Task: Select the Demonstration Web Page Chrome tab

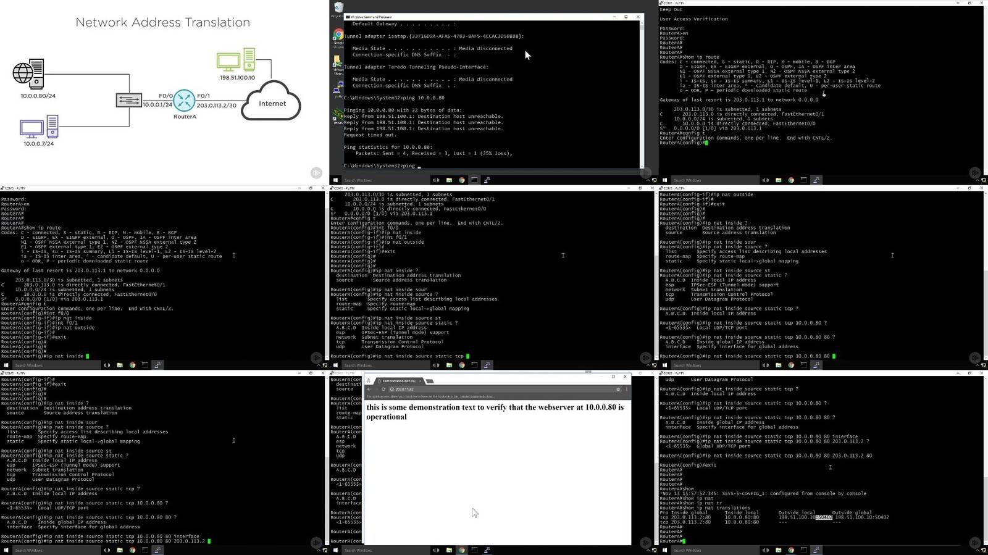Action: pyautogui.click(x=399, y=381)
